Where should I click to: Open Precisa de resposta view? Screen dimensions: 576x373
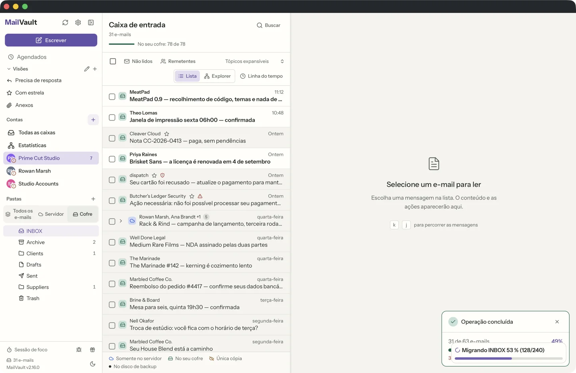[51, 80]
